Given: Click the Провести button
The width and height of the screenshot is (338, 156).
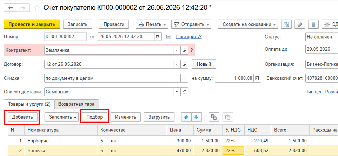Looking at the screenshot, I should click(114, 24).
